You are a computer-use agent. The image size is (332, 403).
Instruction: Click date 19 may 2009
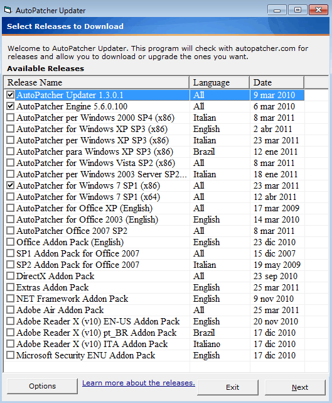click(277, 265)
